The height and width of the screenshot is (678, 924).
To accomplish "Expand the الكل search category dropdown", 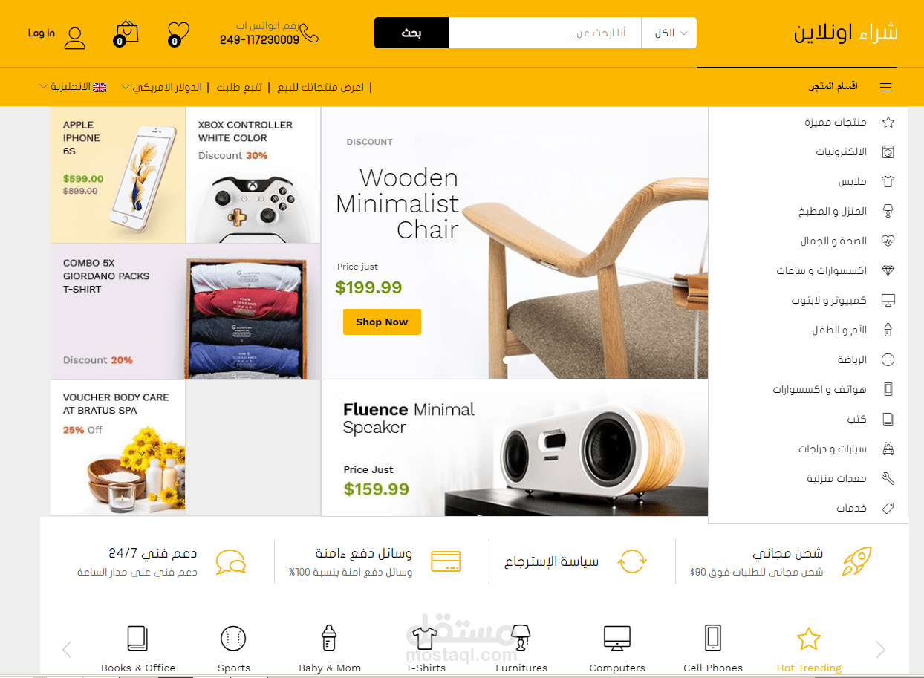I will click(669, 33).
